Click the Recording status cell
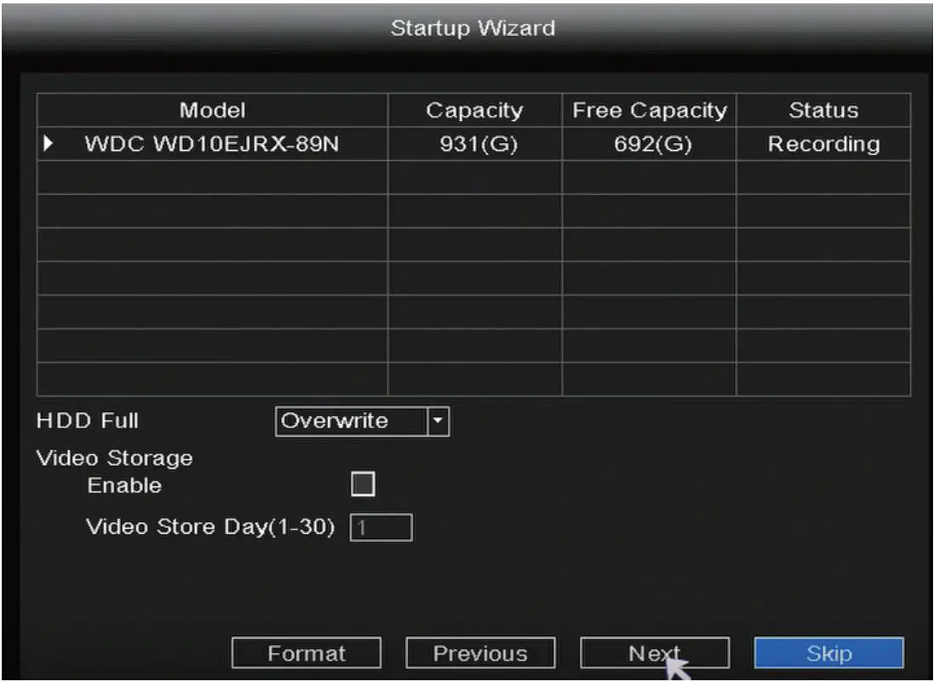 (x=823, y=144)
